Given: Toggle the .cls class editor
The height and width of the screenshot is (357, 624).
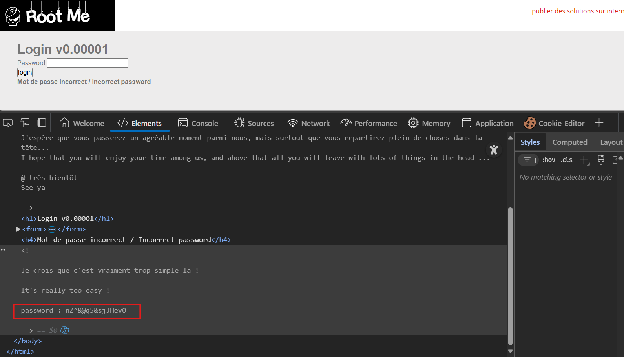Looking at the screenshot, I should pyautogui.click(x=566, y=160).
